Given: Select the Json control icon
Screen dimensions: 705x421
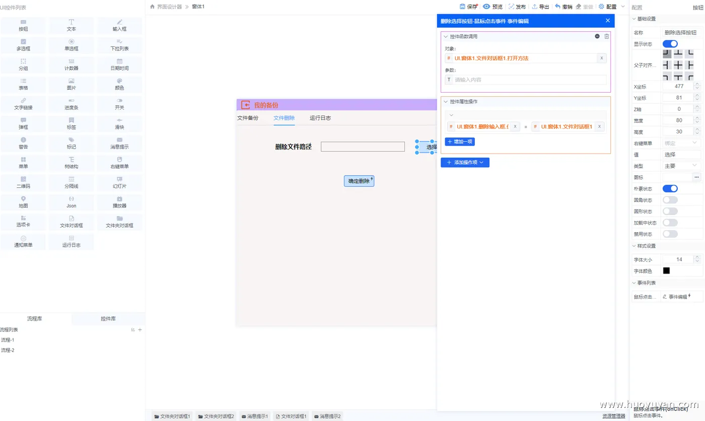Looking at the screenshot, I should 71,202.
